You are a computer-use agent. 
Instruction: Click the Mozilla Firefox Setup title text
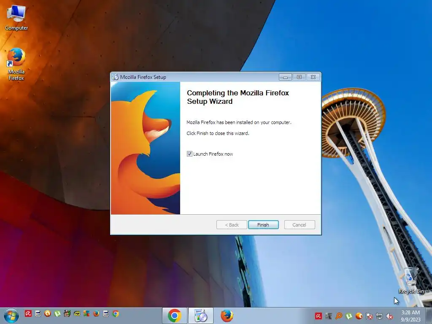(143, 77)
